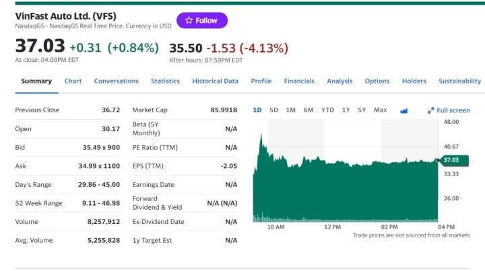The image size is (485, 271).
Task: Open the Historical Data tab
Action: 215,81
